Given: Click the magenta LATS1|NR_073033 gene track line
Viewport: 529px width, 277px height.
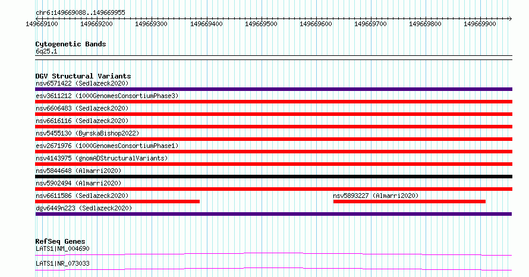Looking at the screenshot, I should (273, 269).
